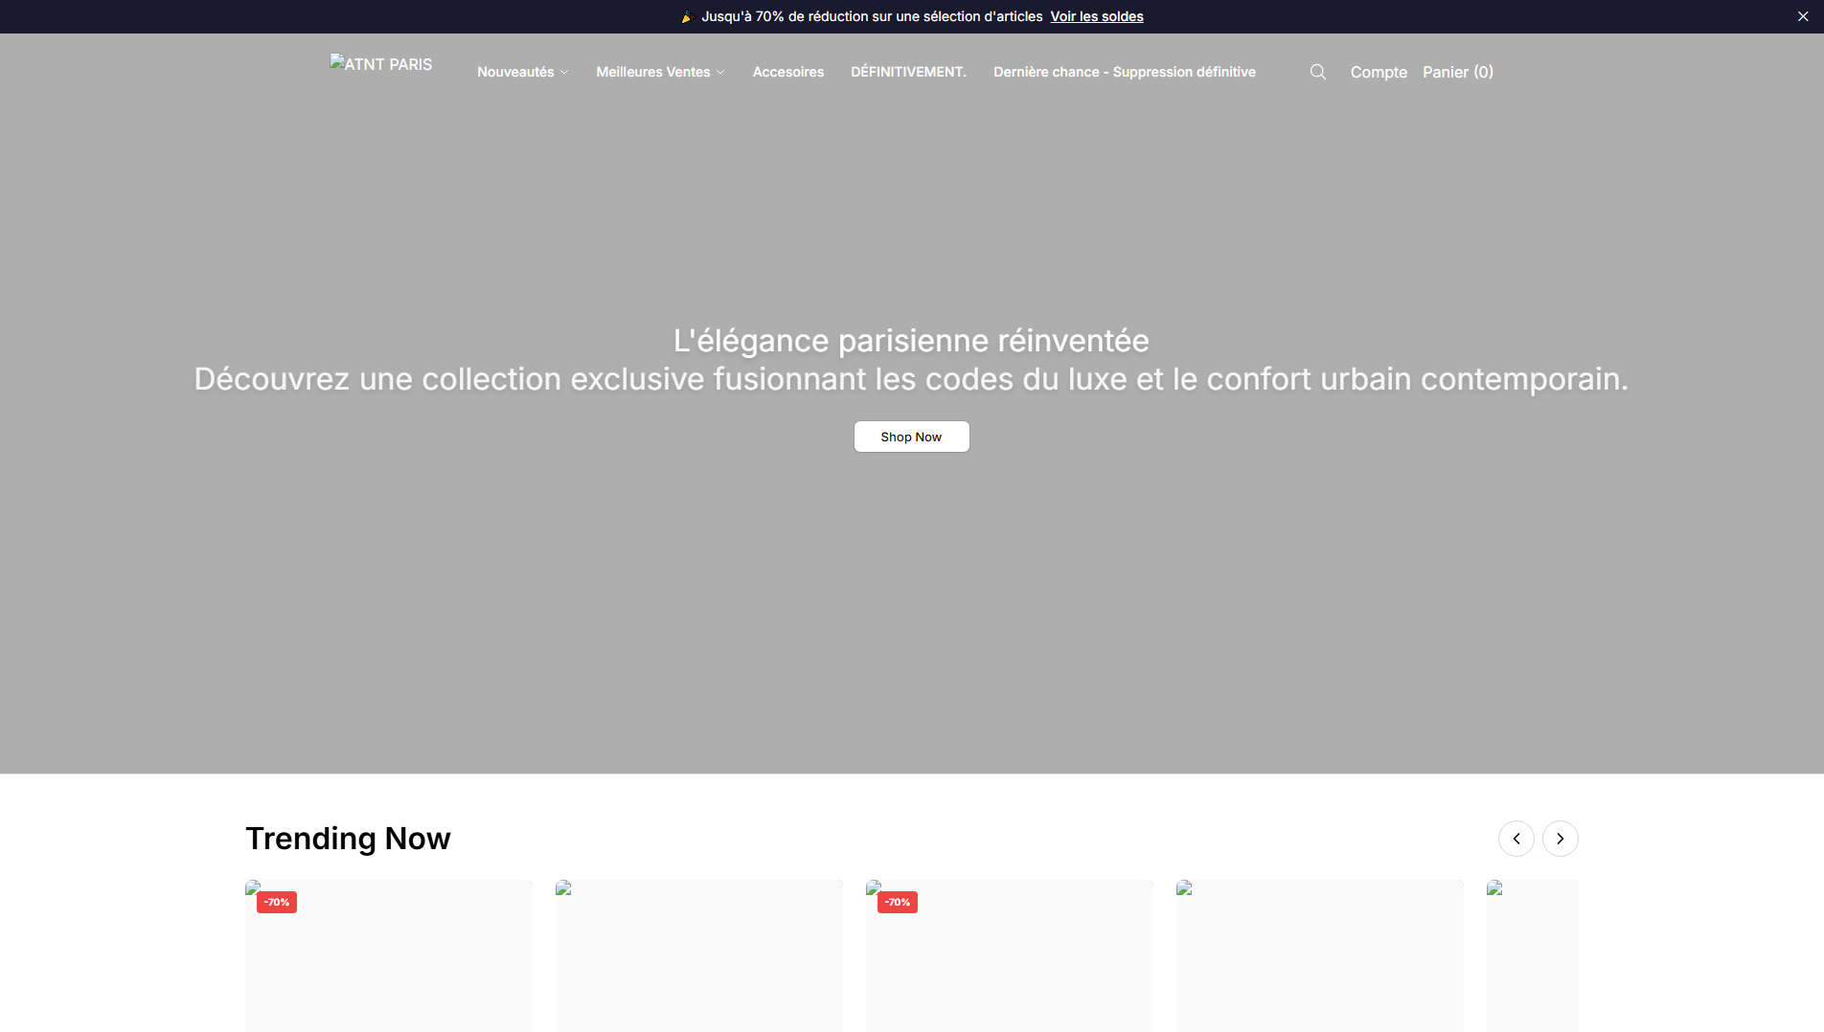Image resolution: width=1824 pixels, height=1032 pixels.
Task: Go to previous Trending Now slide
Action: point(1516,839)
